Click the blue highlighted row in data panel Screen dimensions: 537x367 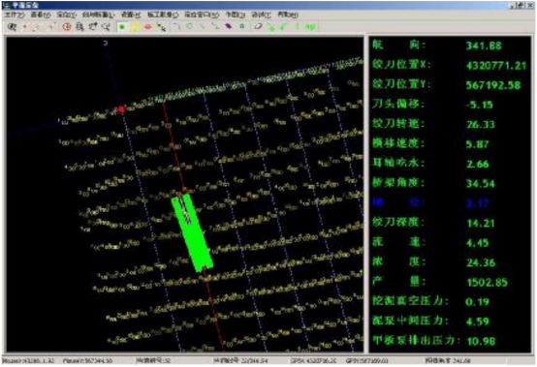[x=450, y=202]
